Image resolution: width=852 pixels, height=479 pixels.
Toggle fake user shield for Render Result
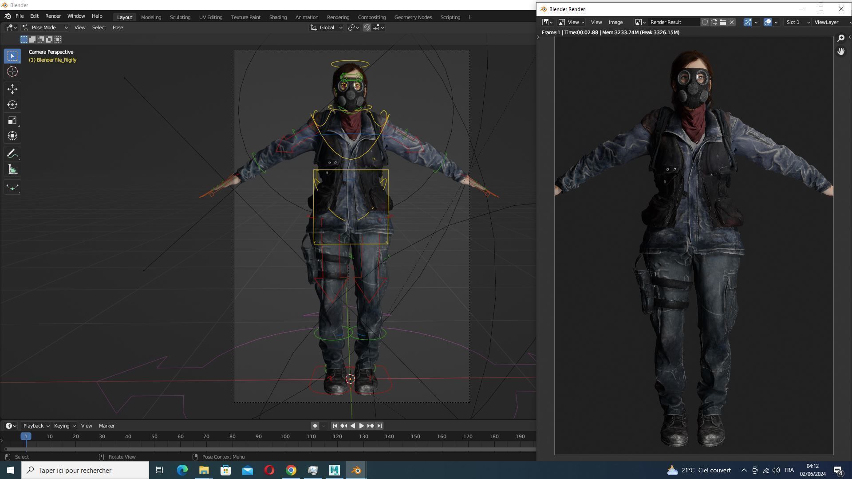(705, 22)
